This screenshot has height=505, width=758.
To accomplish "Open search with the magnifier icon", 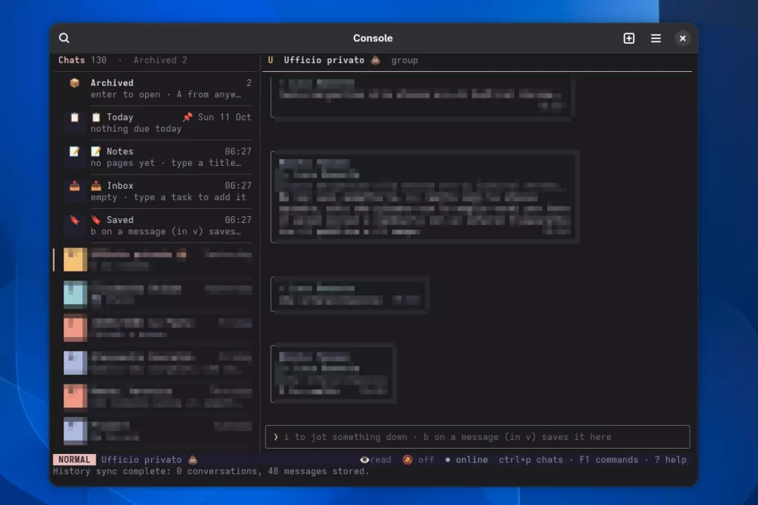I will click(x=64, y=39).
